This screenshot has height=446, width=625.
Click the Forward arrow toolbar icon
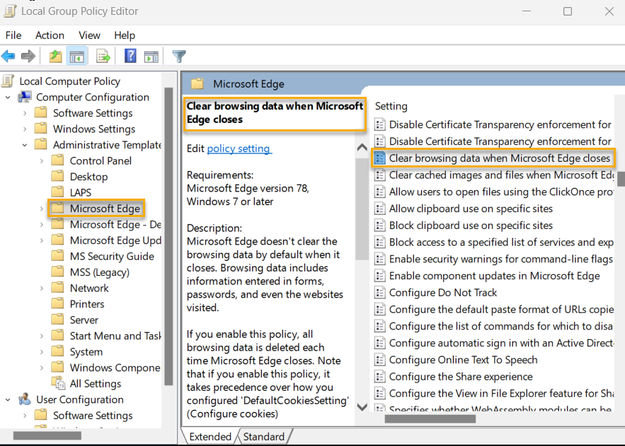pos(28,56)
